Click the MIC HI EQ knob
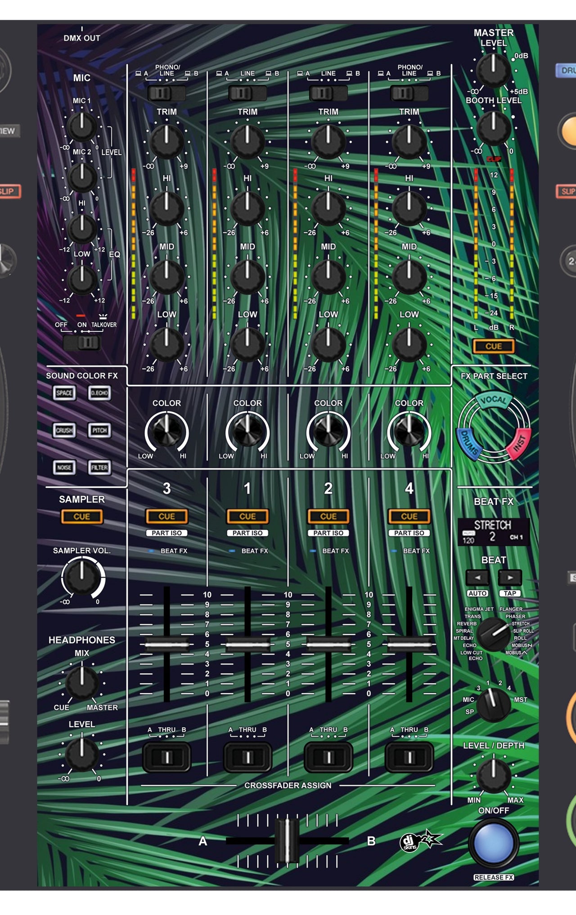 [x=82, y=228]
